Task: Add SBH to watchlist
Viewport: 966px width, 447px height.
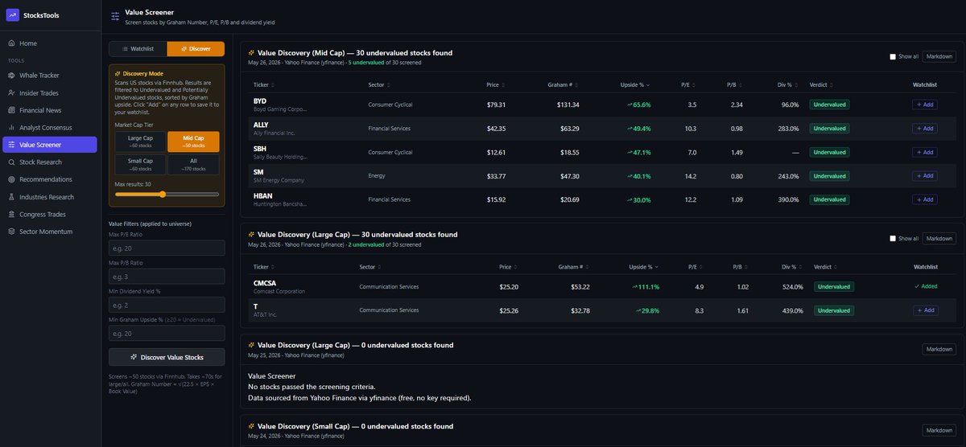Action: (925, 152)
